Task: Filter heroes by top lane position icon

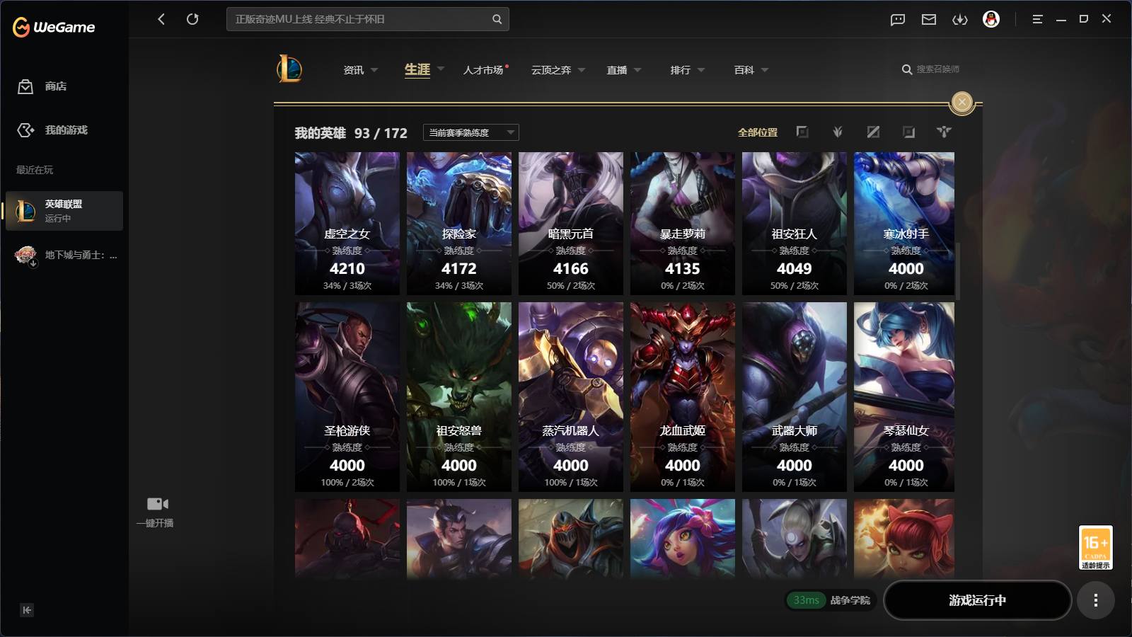Action: click(x=802, y=132)
